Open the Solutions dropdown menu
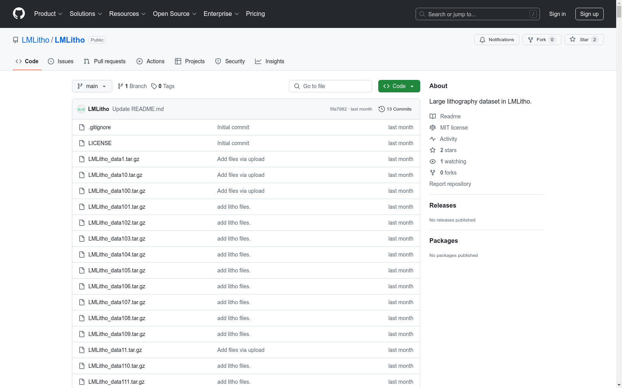 click(x=86, y=14)
